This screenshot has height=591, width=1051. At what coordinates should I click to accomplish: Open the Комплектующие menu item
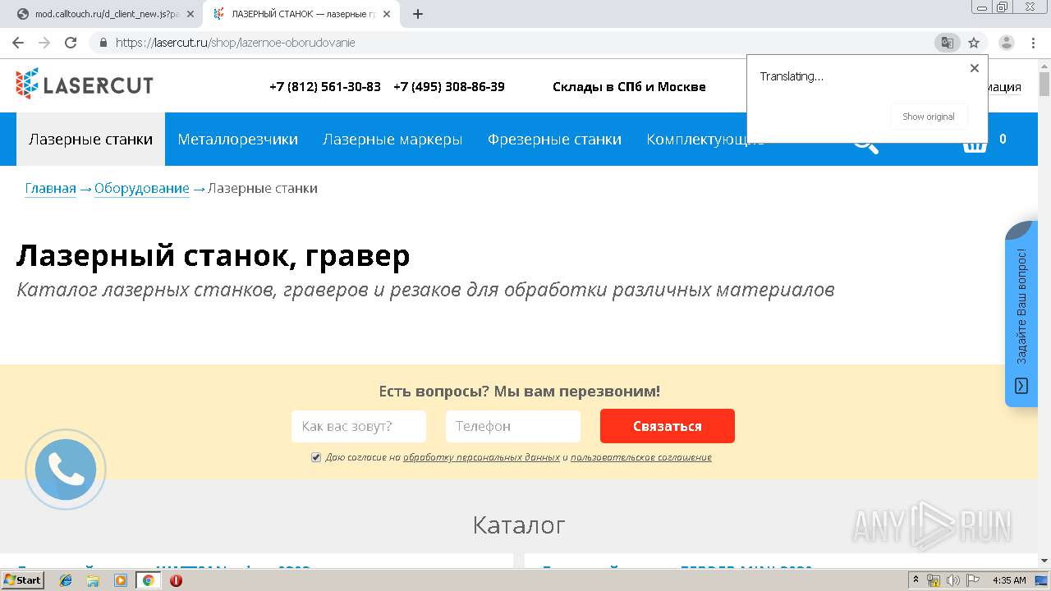704,139
